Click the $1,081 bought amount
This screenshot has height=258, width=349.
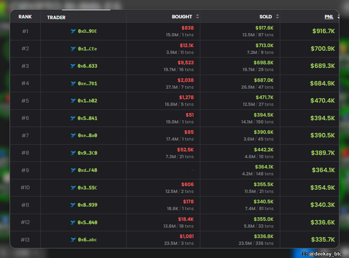pyautogui.click(x=186, y=236)
